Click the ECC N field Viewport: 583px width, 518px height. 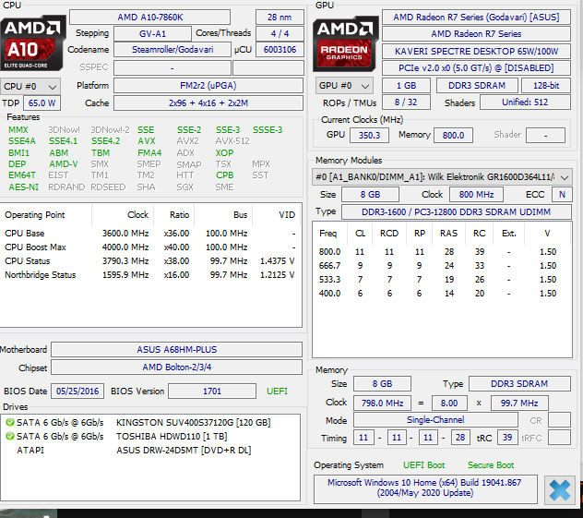tap(562, 194)
